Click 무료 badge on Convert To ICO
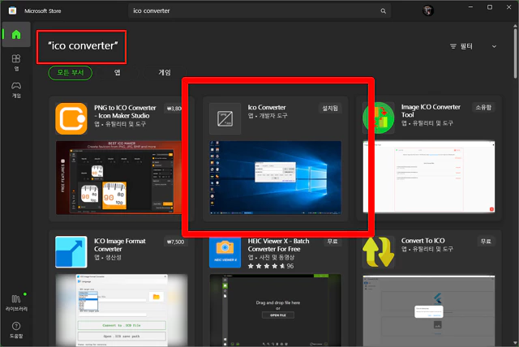This screenshot has height=347, width=519. [x=486, y=242]
